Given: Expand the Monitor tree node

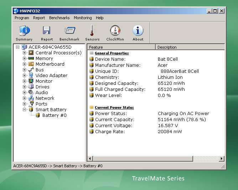Looking at the screenshot, I should [24, 81].
